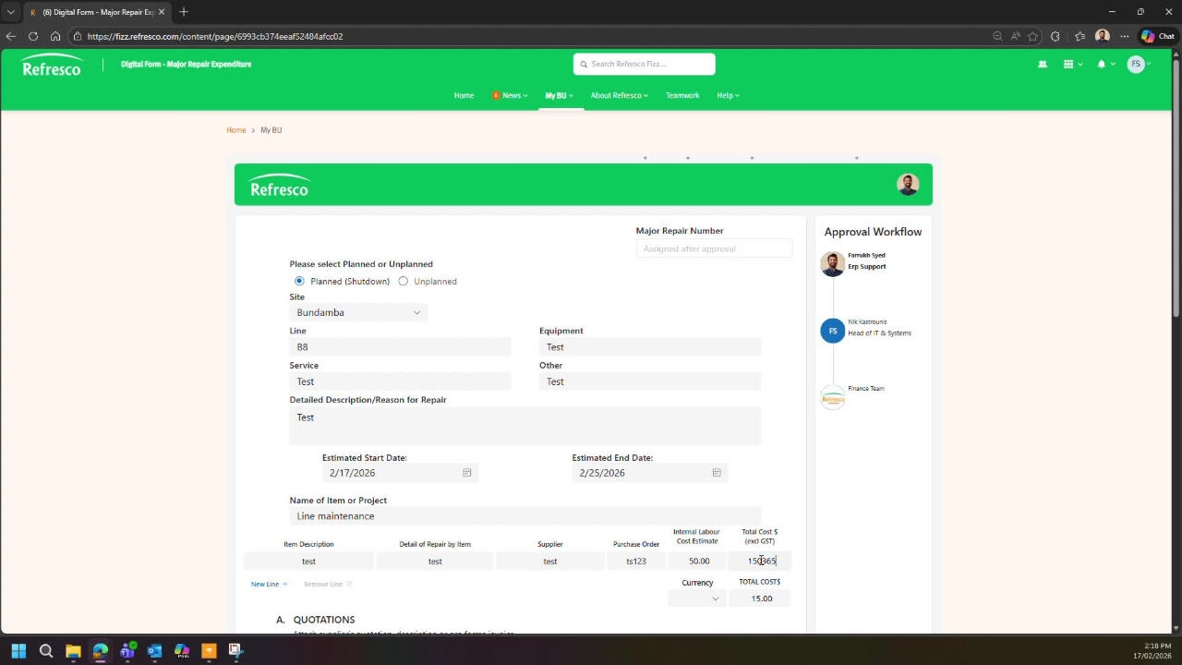Go to the Home navigation item
This screenshot has height=665, width=1182.
(464, 95)
